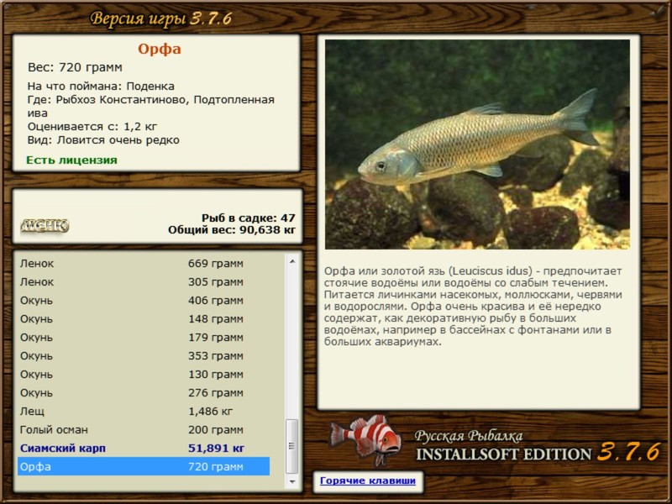Open the Горячие клавиши link
672x504 pixels.
tap(367, 481)
